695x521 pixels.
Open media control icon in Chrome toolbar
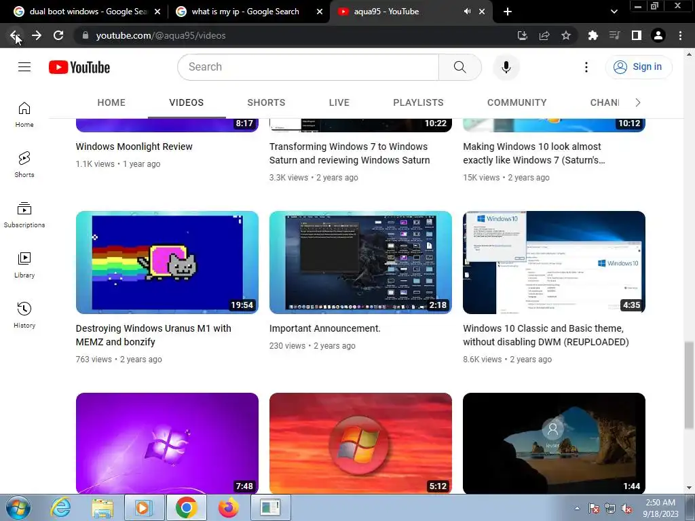(x=614, y=35)
